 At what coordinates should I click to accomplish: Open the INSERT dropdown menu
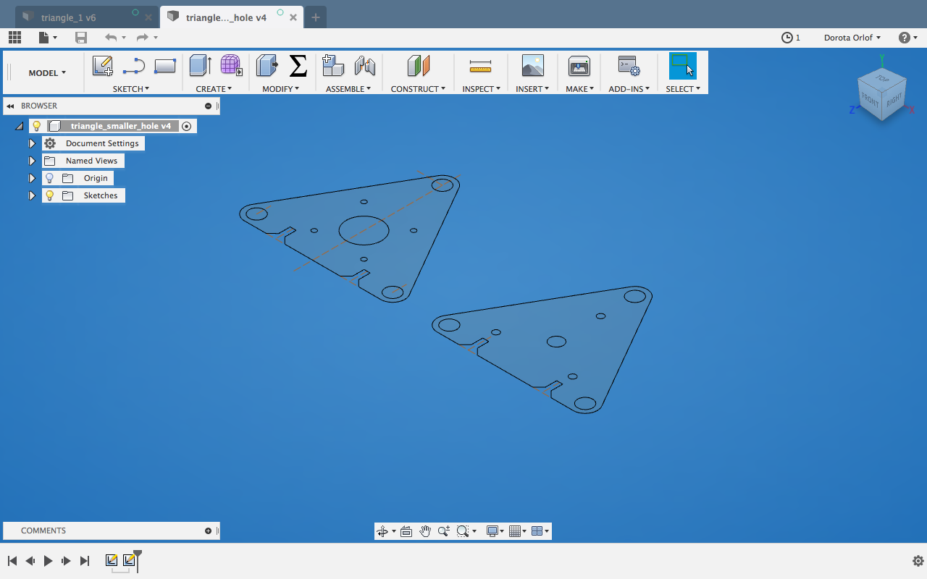(532, 89)
